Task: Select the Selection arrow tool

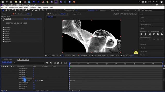Action: tap(3, 10)
